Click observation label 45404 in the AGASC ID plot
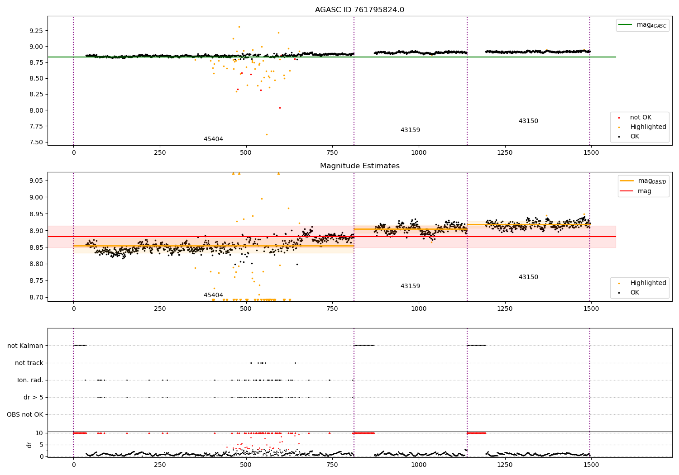The width and height of the screenshot is (679, 475). coord(213,139)
